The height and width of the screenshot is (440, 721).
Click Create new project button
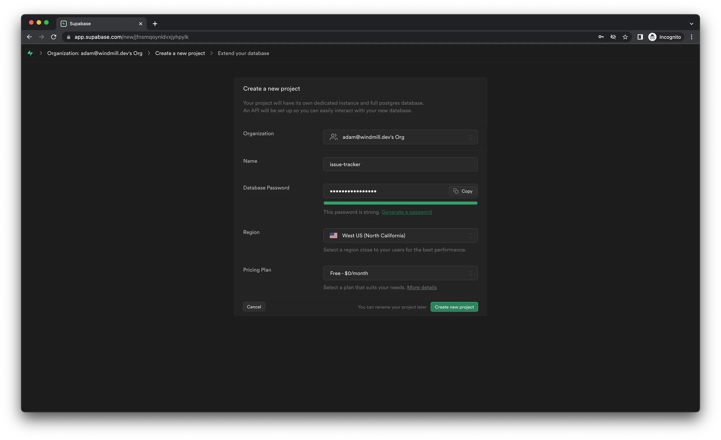[x=454, y=307]
